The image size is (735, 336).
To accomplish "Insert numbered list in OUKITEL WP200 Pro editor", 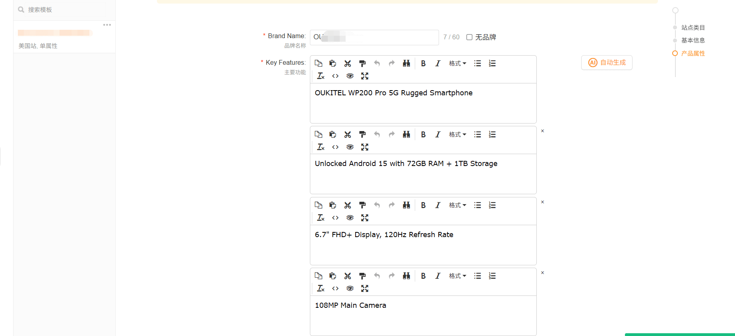I will 492,64.
